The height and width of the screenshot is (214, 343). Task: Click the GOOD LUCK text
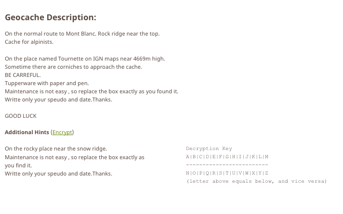point(21,116)
